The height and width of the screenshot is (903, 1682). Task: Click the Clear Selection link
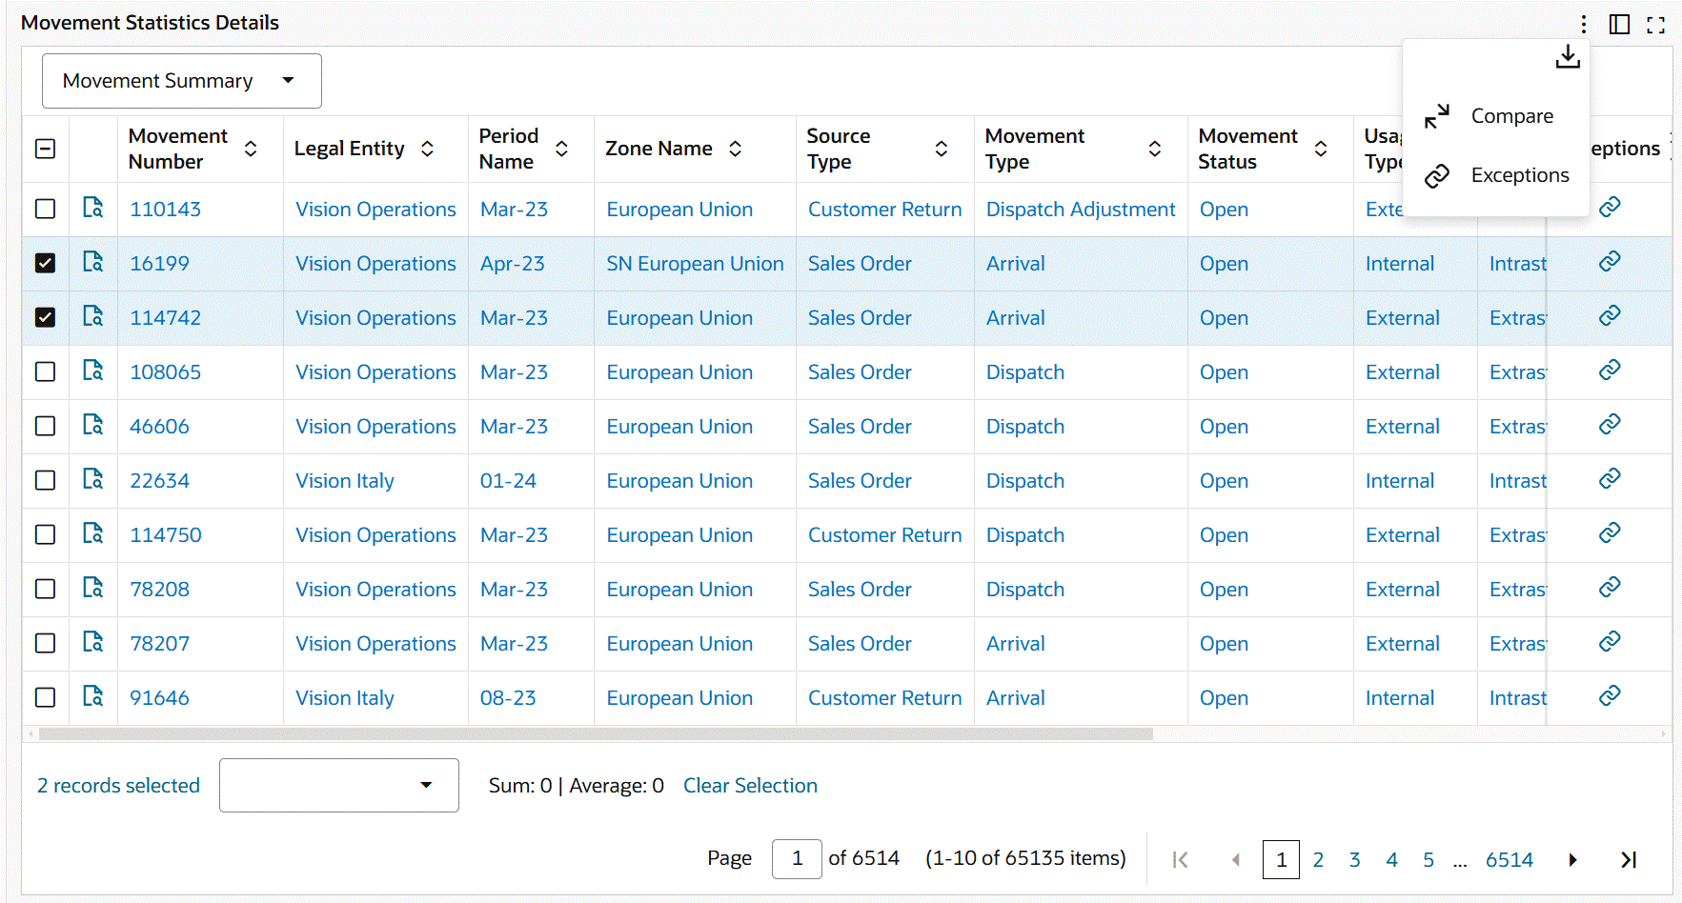click(x=750, y=786)
